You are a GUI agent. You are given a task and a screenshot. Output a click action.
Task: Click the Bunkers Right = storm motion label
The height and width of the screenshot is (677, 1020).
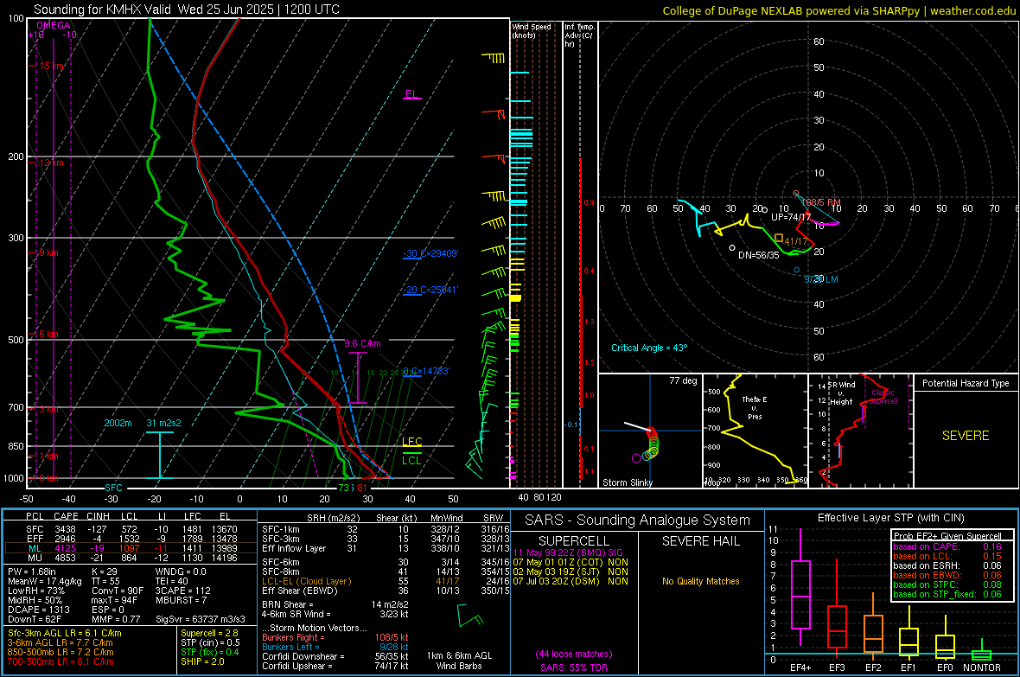tap(293, 637)
